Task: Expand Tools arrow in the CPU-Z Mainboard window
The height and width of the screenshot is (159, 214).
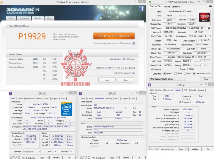Action: click(118, 158)
